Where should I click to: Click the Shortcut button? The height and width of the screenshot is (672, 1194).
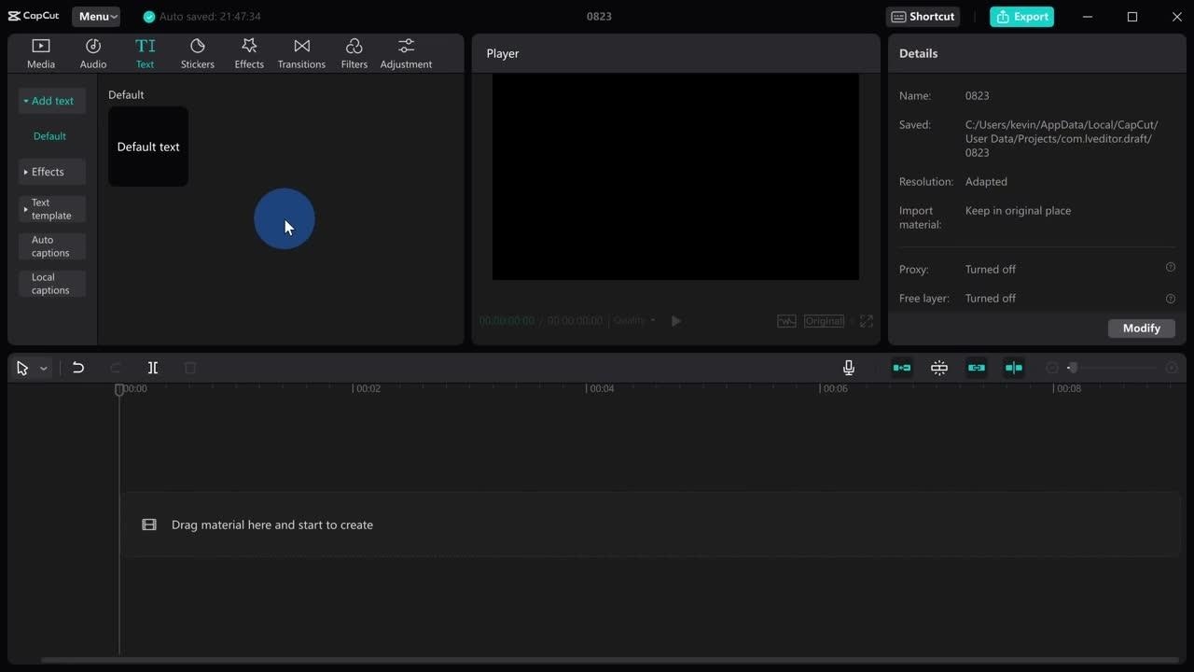pos(923,16)
